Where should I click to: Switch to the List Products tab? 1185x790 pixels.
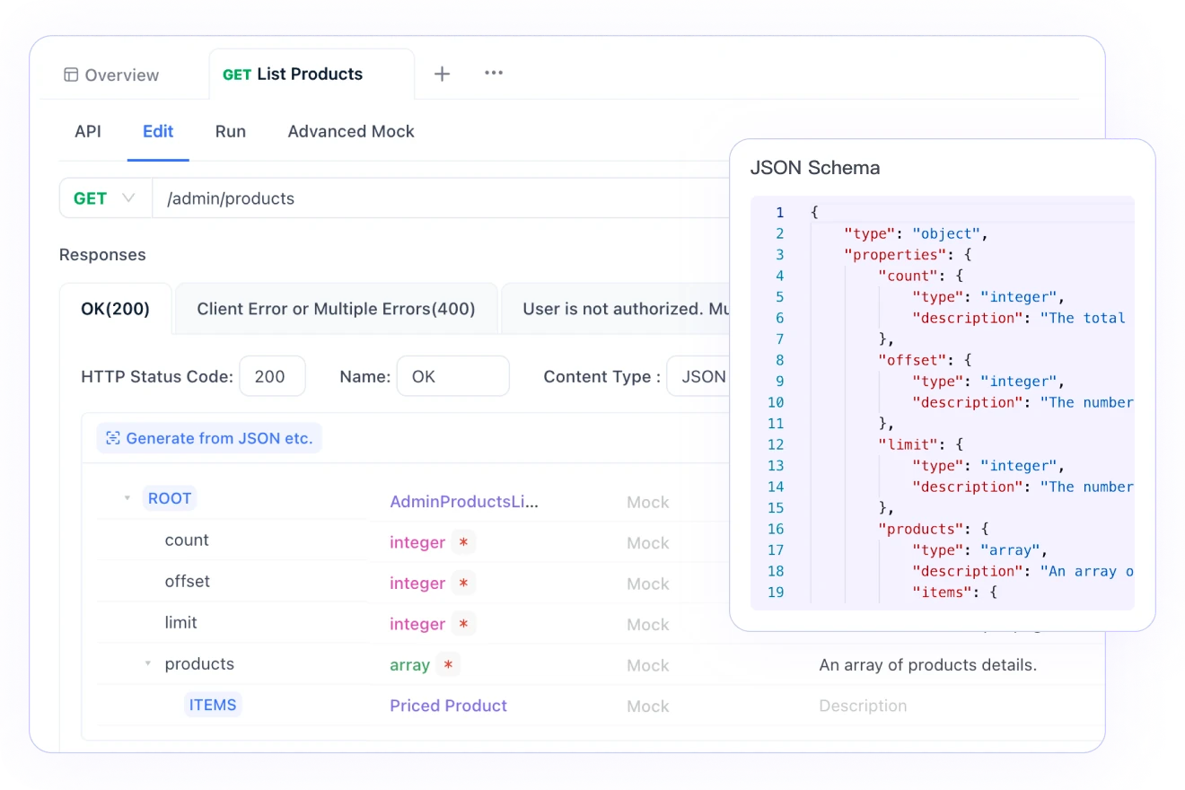coord(309,74)
